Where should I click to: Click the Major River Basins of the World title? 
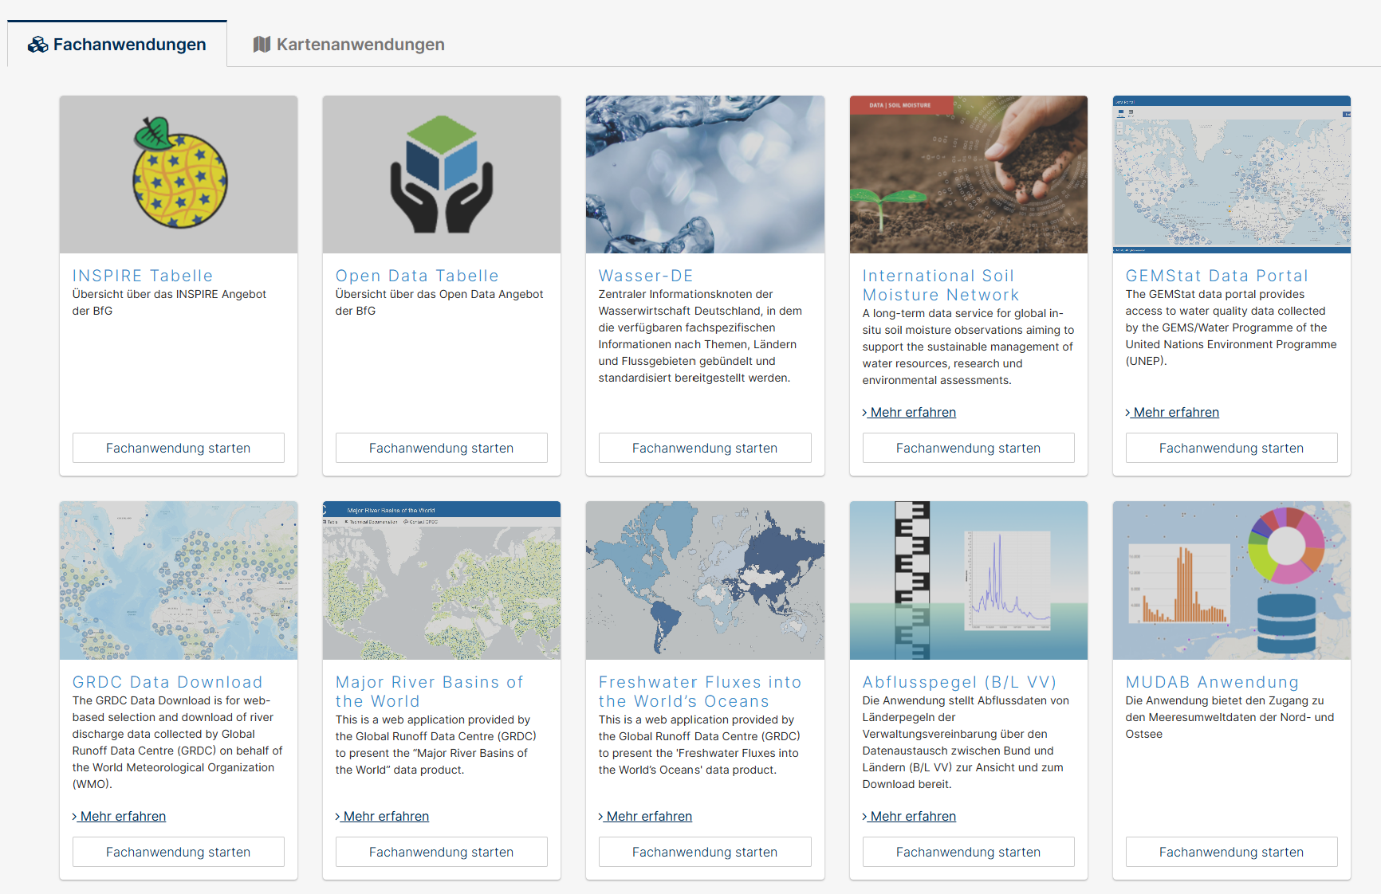click(x=430, y=692)
